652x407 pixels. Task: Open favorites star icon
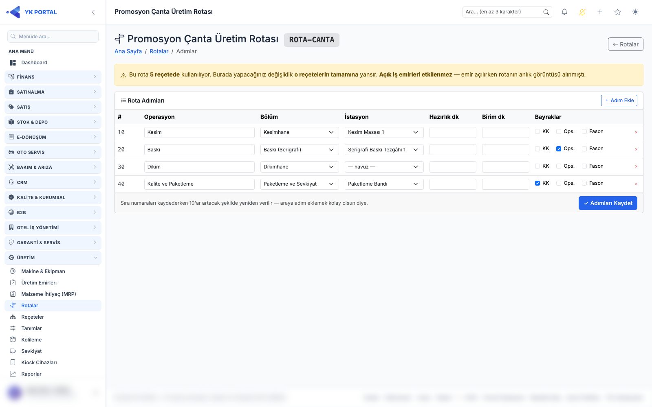coord(618,12)
